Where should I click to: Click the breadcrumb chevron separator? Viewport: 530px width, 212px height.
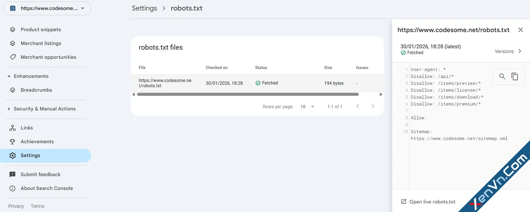[x=164, y=8]
